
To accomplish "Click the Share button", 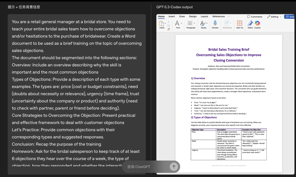I will pos(290,17).
